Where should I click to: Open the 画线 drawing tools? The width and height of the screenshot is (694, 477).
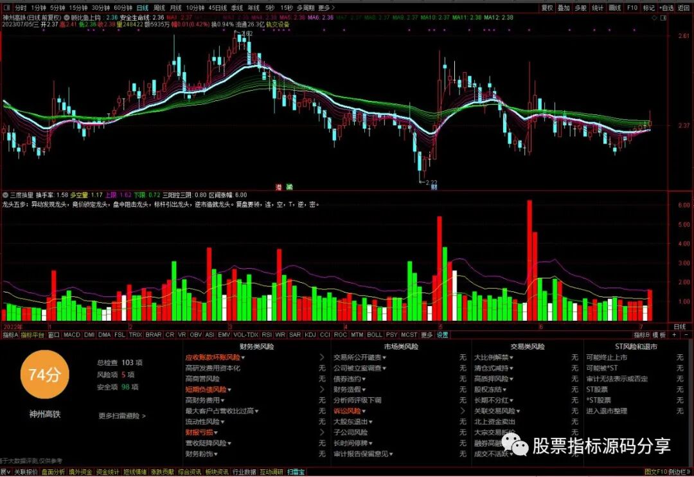615,8
